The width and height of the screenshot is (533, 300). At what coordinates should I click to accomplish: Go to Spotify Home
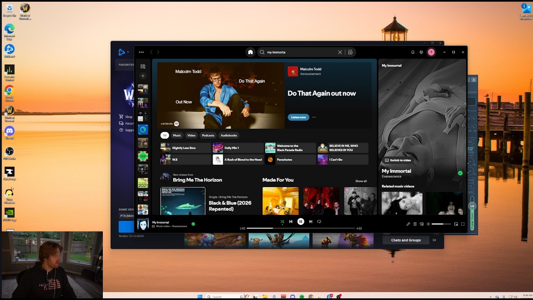[x=250, y=52]
